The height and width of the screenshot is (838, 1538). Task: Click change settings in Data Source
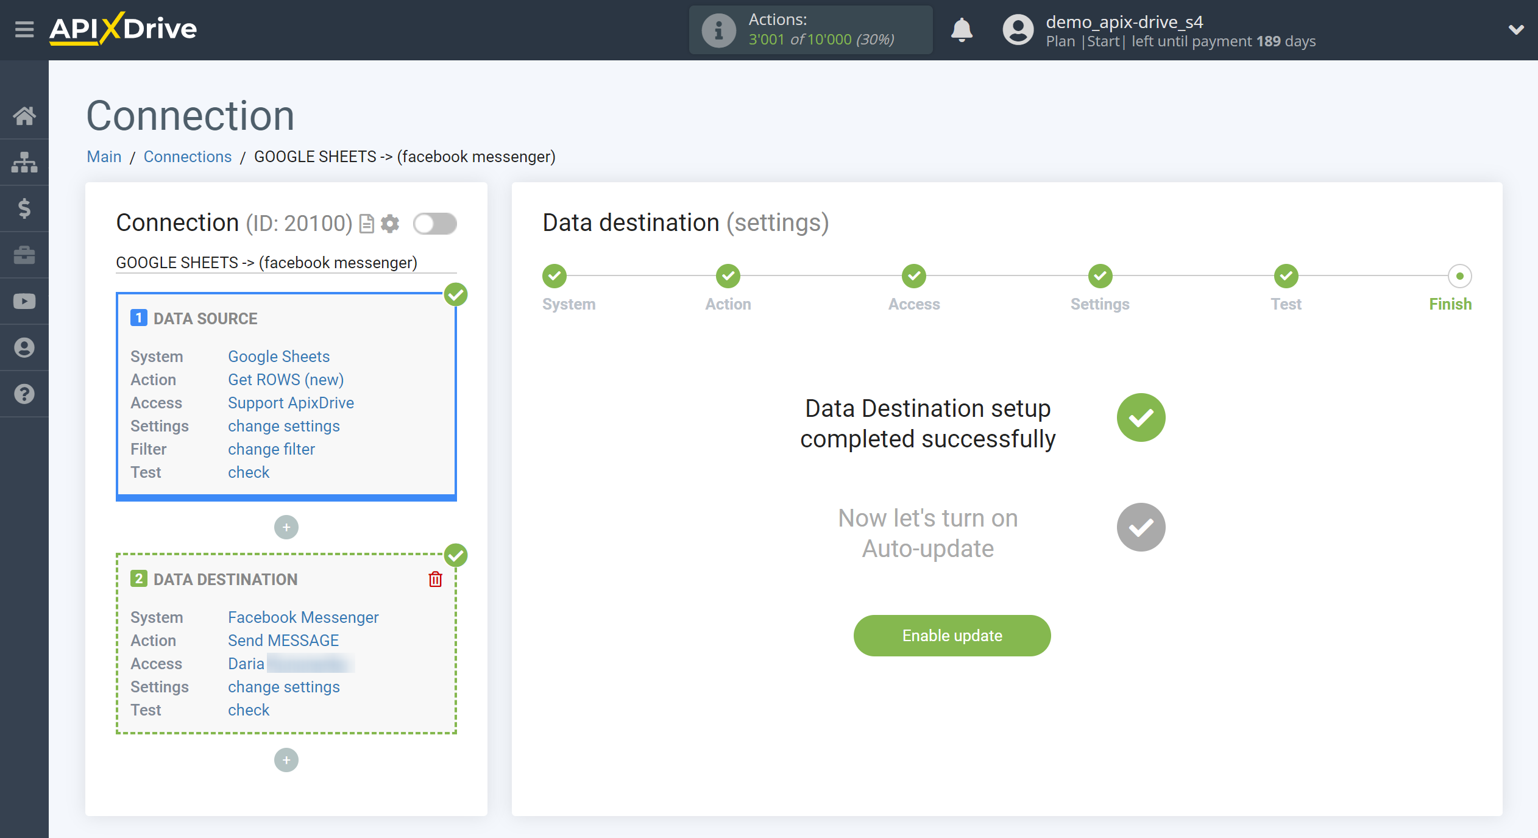pyautogui.click(x=284, y=426)
